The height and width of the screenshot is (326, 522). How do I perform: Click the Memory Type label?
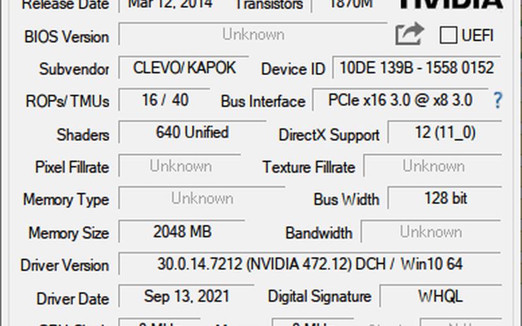pos(66,200)
